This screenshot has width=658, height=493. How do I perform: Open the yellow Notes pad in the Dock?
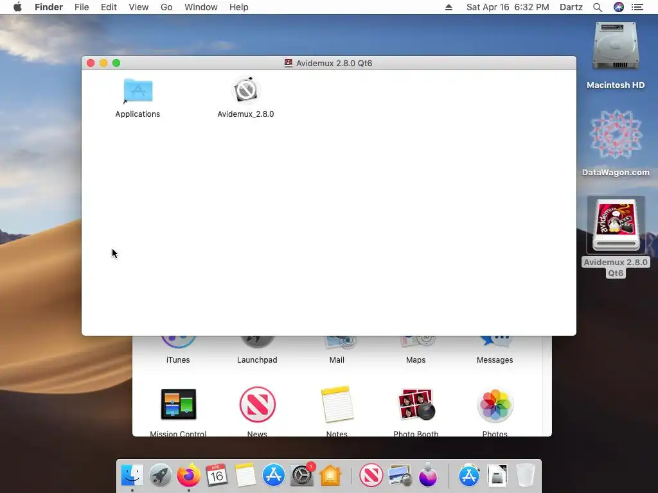pyautogui.click(x=245, y=475)
